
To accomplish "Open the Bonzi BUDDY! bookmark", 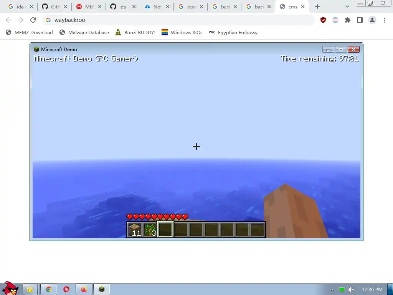I will tap(135, 33).
